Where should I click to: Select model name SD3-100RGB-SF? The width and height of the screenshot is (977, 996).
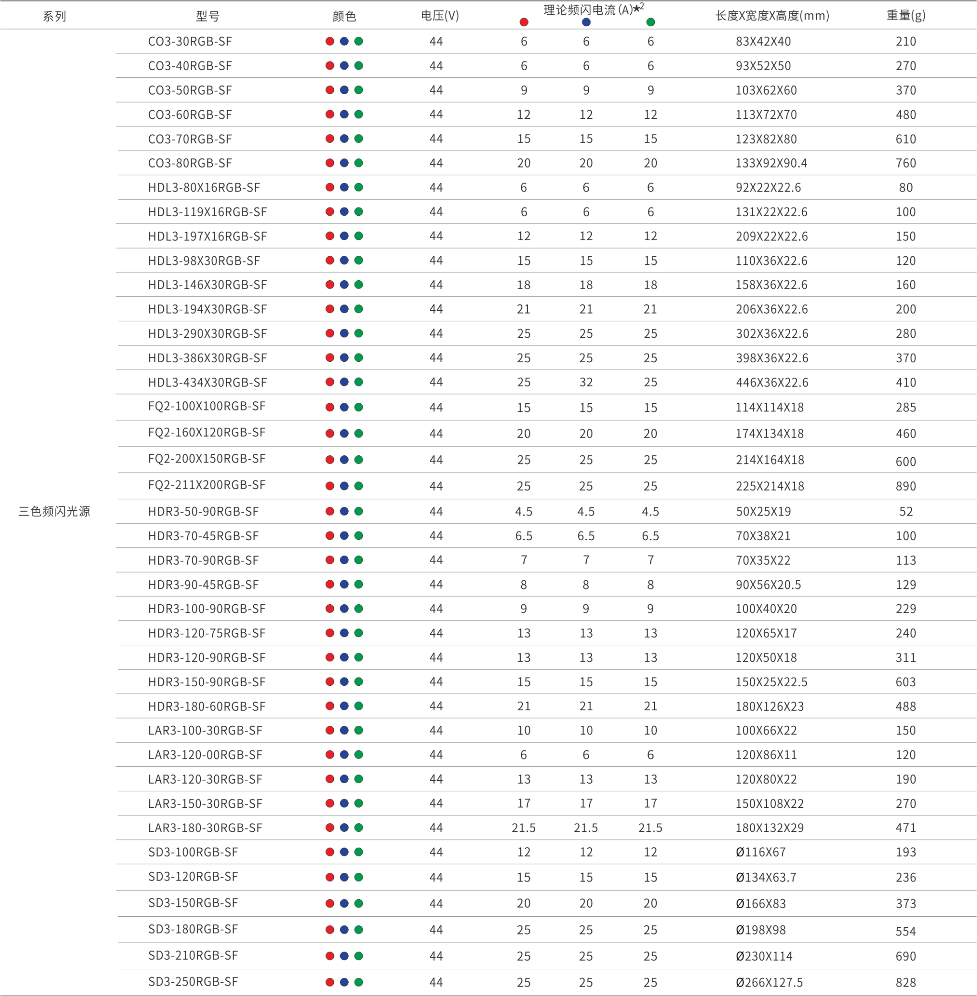click(x=193, y=852)
